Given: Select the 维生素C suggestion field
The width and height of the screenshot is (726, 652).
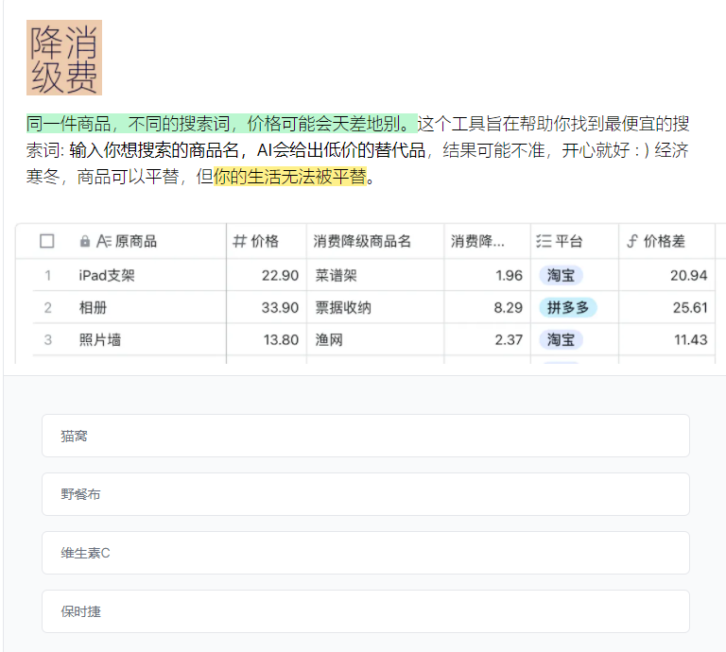Looking at the screenshot, I should pyautogui.click(x=365, y=553).
